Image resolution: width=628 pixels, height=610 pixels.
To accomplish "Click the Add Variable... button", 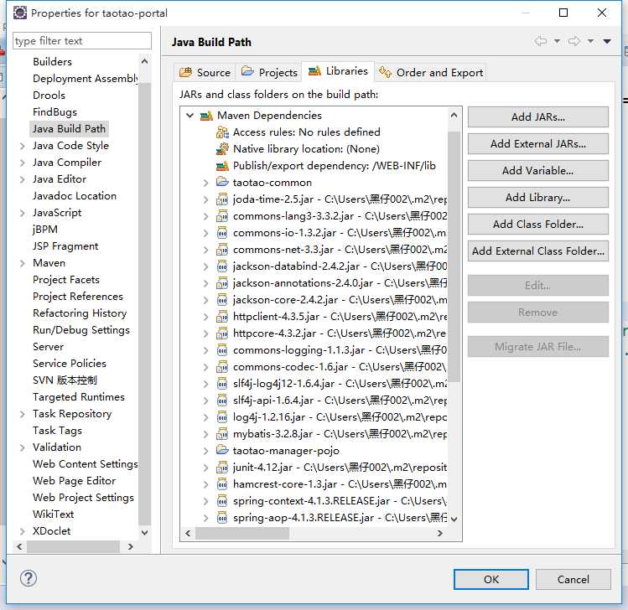I will pyautogui.click(x=538, y=170).
